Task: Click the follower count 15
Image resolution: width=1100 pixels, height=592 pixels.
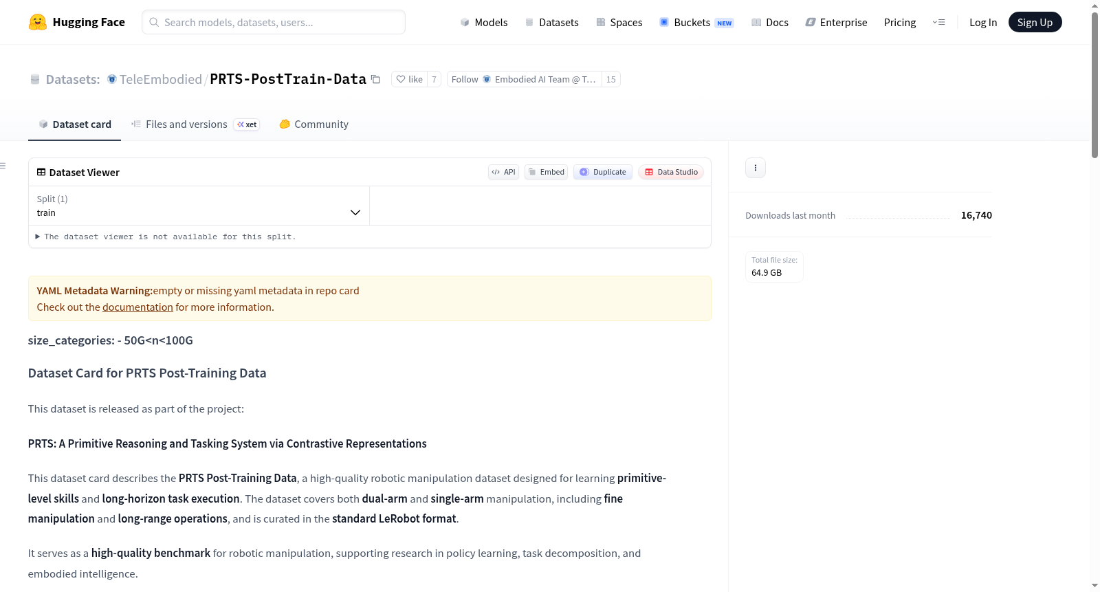Action: 611,79
